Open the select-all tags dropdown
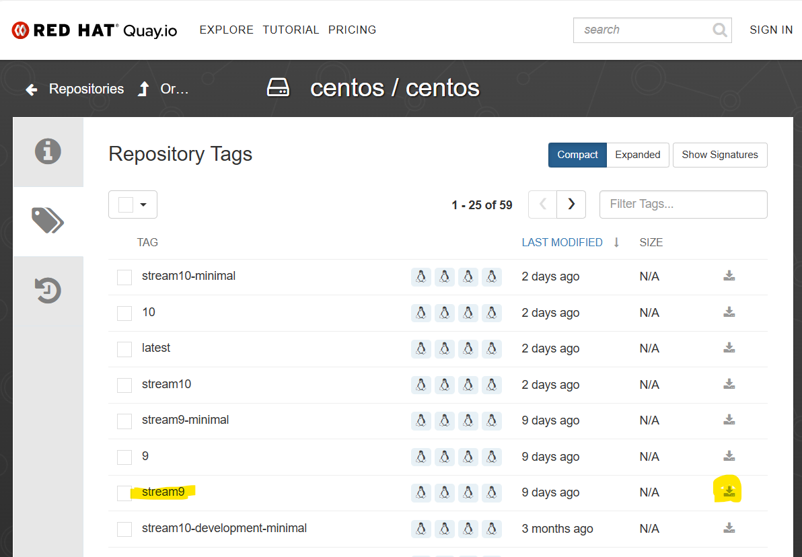 (133, 205)
